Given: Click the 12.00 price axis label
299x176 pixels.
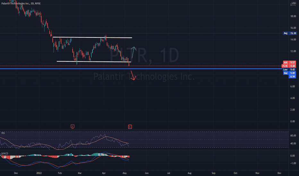Looking at the screenshot, I should 293,51.
